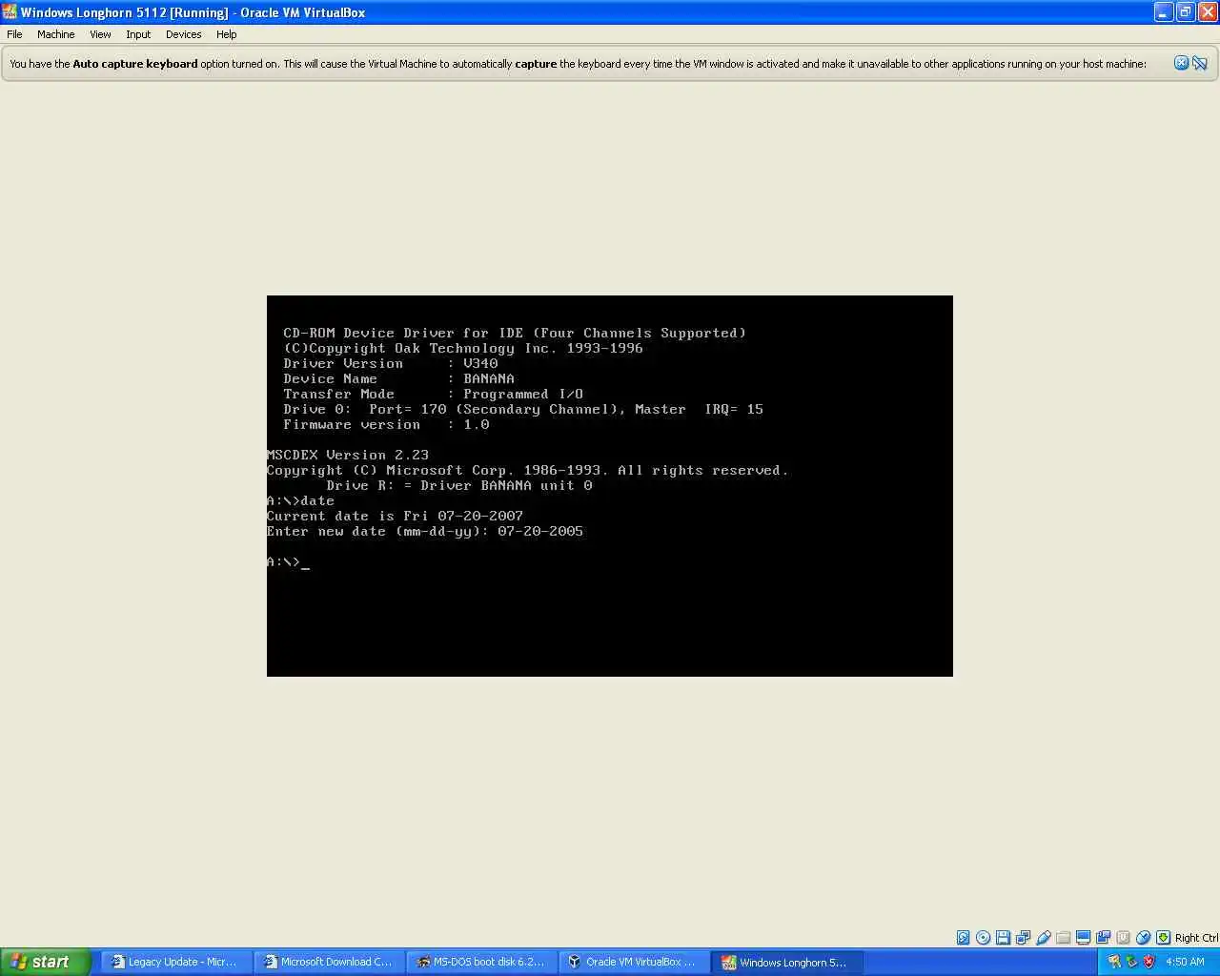Click the Right Ctrl host key label
The image size is (1220, 976).
click(x=1196, y=938)
